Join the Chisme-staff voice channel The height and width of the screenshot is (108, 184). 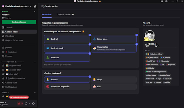click(19, 83)
